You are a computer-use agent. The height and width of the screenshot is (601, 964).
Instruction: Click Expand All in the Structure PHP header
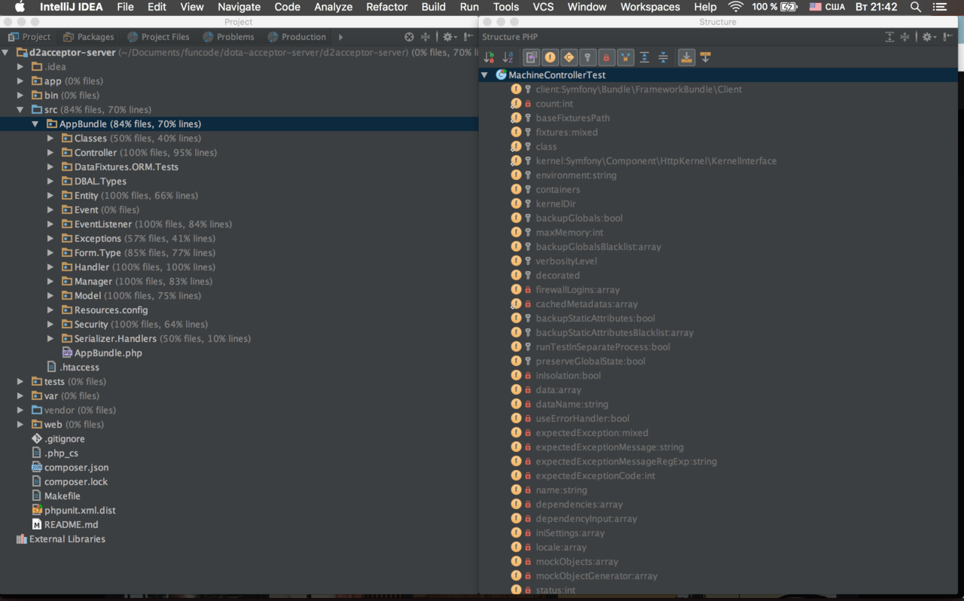(889, 37)
